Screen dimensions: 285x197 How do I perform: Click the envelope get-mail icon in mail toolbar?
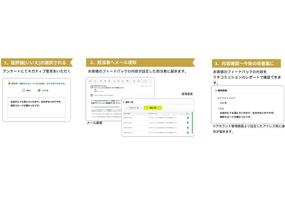(x=90, y=81)
